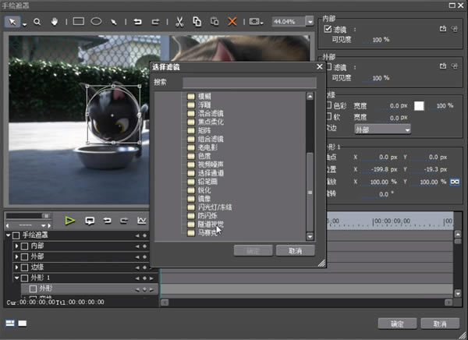Screen dimensions: 468x340
Task: Select the ellipse mask tool
Action: tap(96, 22)
